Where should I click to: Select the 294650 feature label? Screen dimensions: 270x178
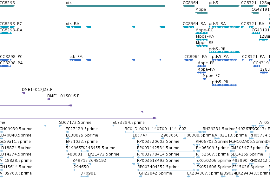81,167
